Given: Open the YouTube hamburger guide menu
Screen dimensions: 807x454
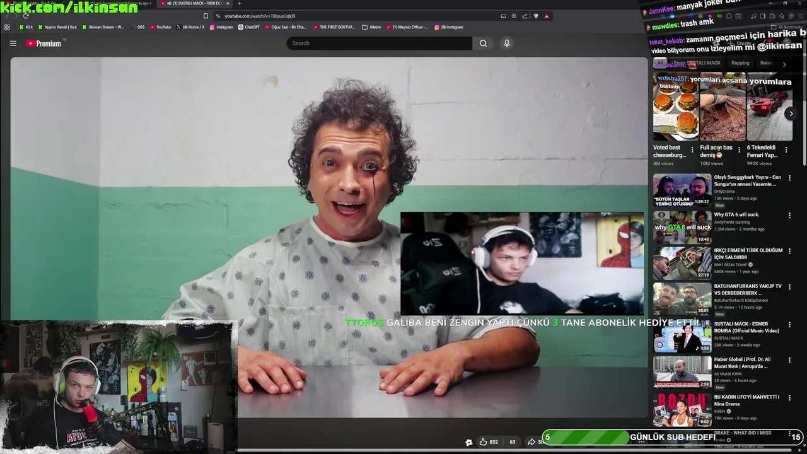Looking at the screenshot, I should click(x=13, y=44).
